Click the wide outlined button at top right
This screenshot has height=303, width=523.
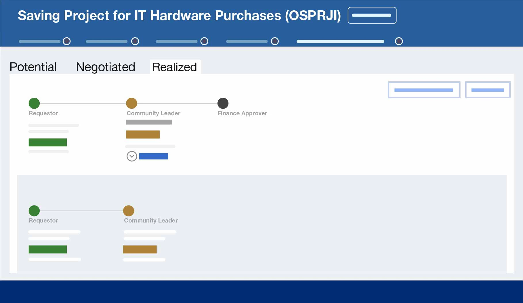pos(424,90)
